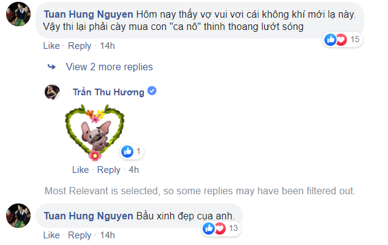Like Trần Thu Hương's sticker reply
388x245 pixels.
click(x=80, y=170)
